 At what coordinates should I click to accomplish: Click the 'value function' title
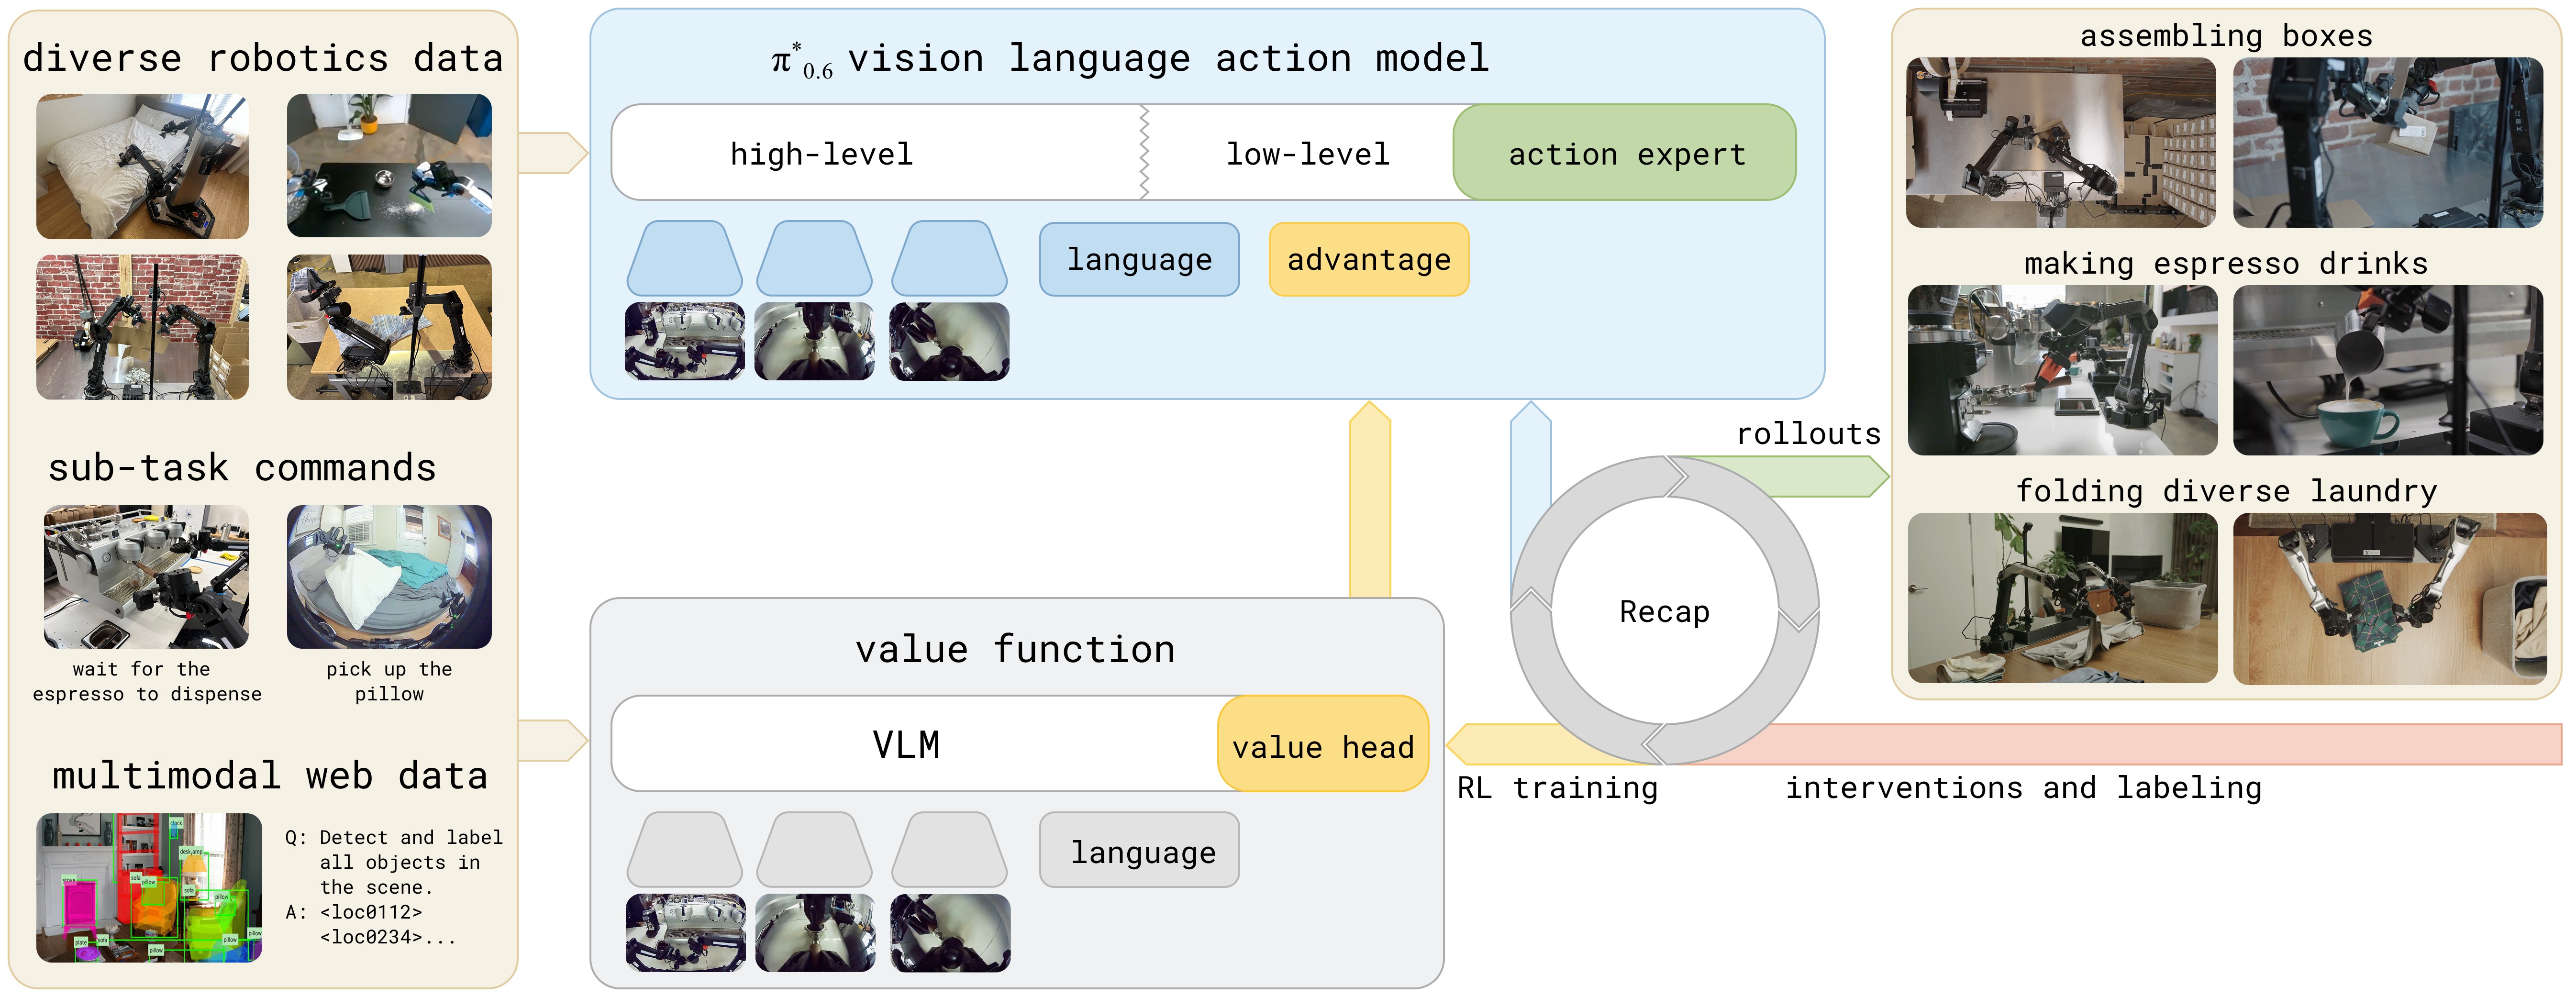(1015, 649)
